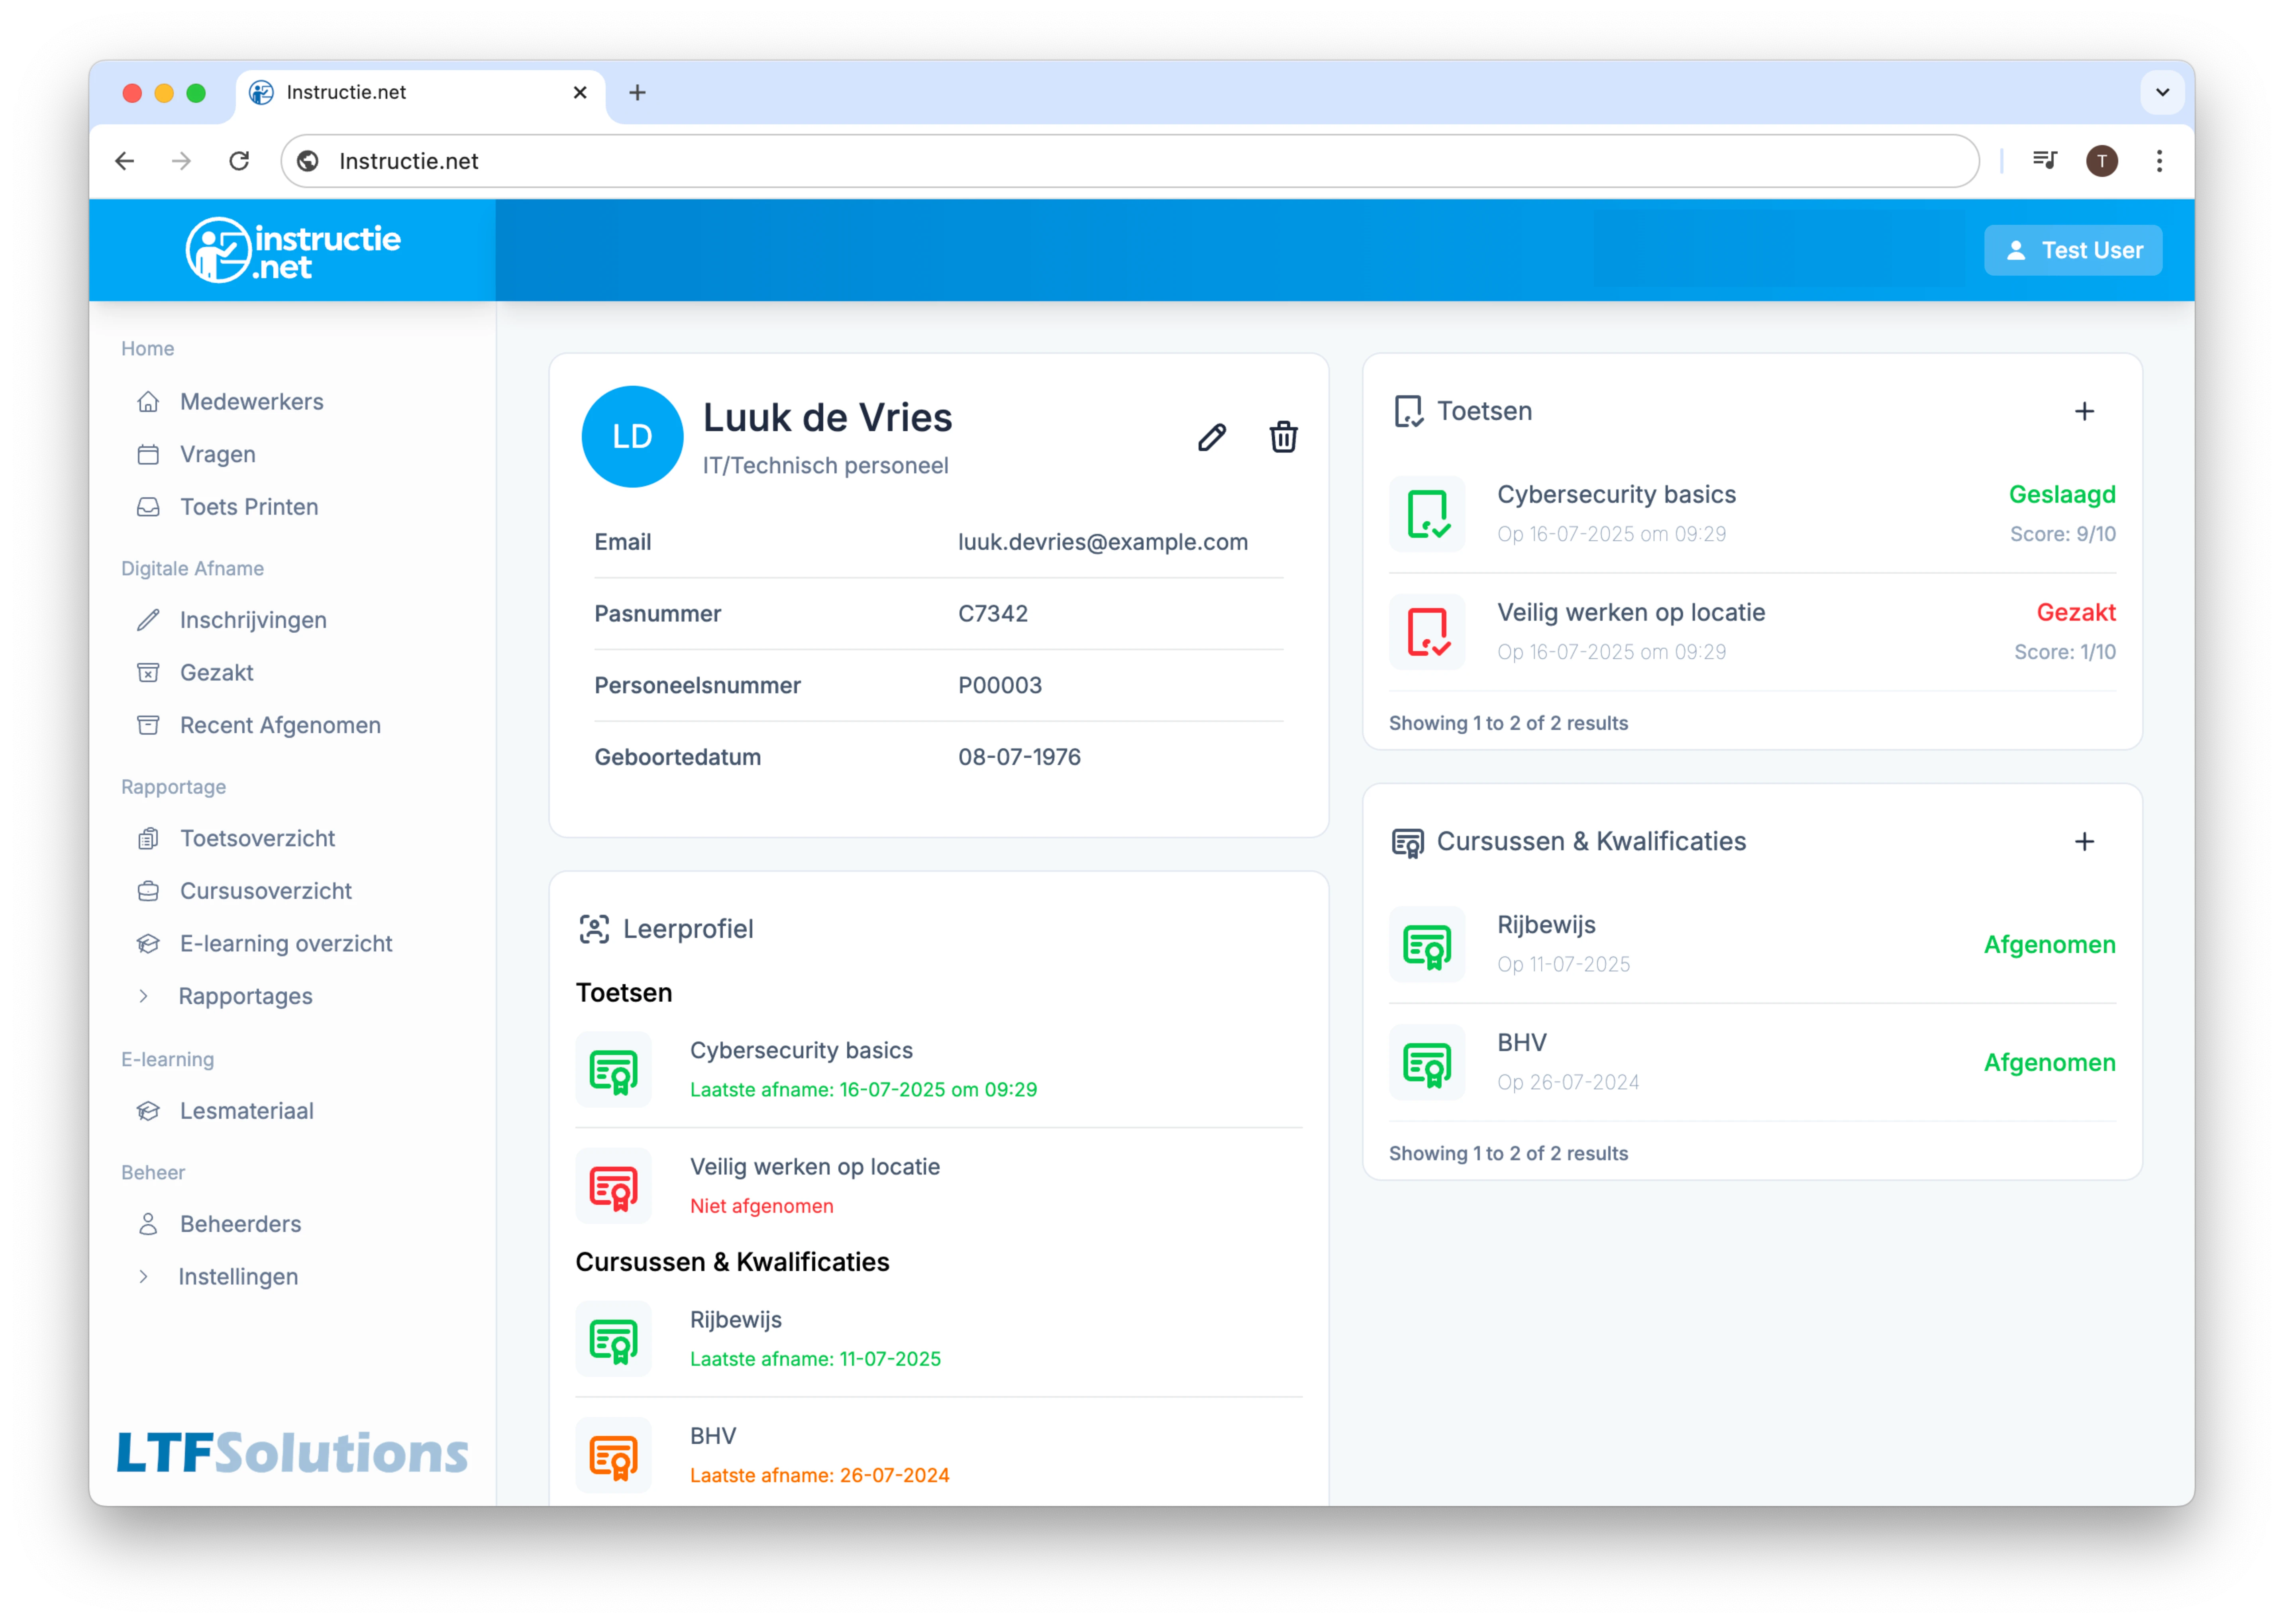Open Lesmateriaal under E-learning
2284x1624 pixels.
coord(247,1111)
